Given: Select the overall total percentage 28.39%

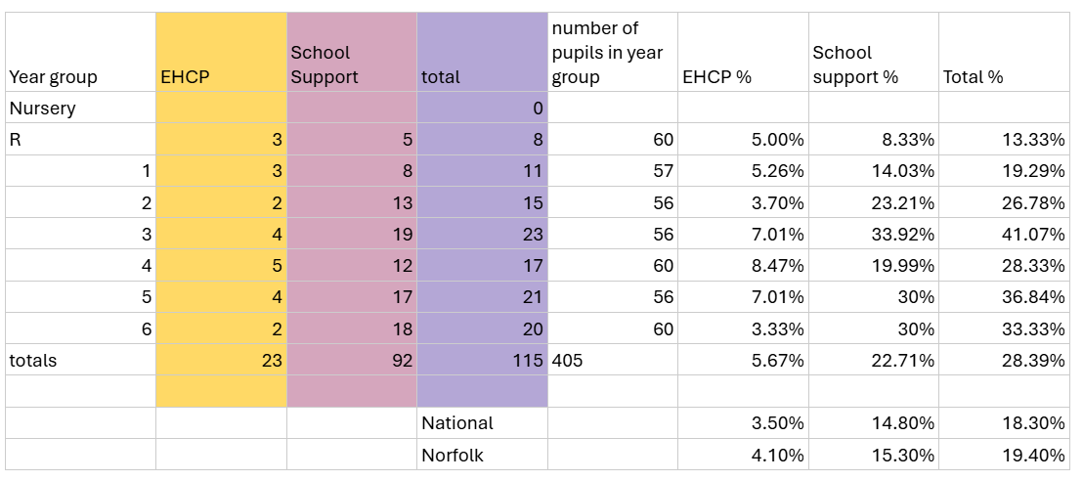Looking at the screenshot, I should click(1004, 361).
